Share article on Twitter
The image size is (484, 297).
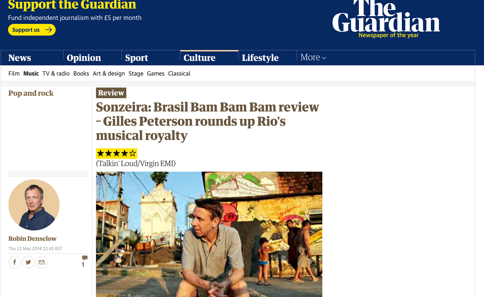[28, 262]
